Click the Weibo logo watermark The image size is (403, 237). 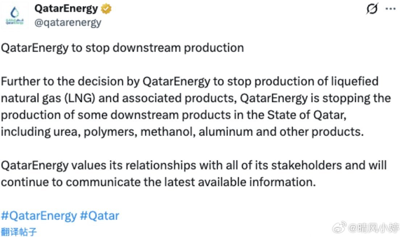point(339,228)
